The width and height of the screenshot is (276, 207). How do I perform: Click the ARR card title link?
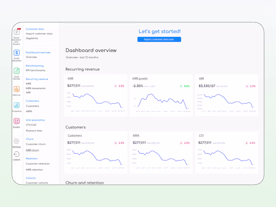coord(201,78)
